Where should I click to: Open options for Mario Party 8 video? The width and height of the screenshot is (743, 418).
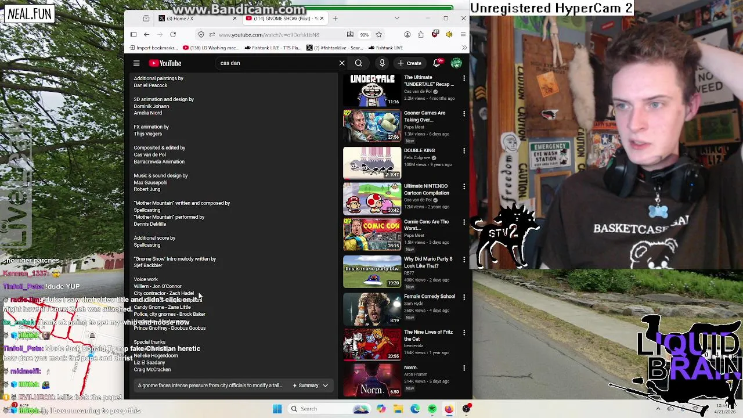click(464, 260)
